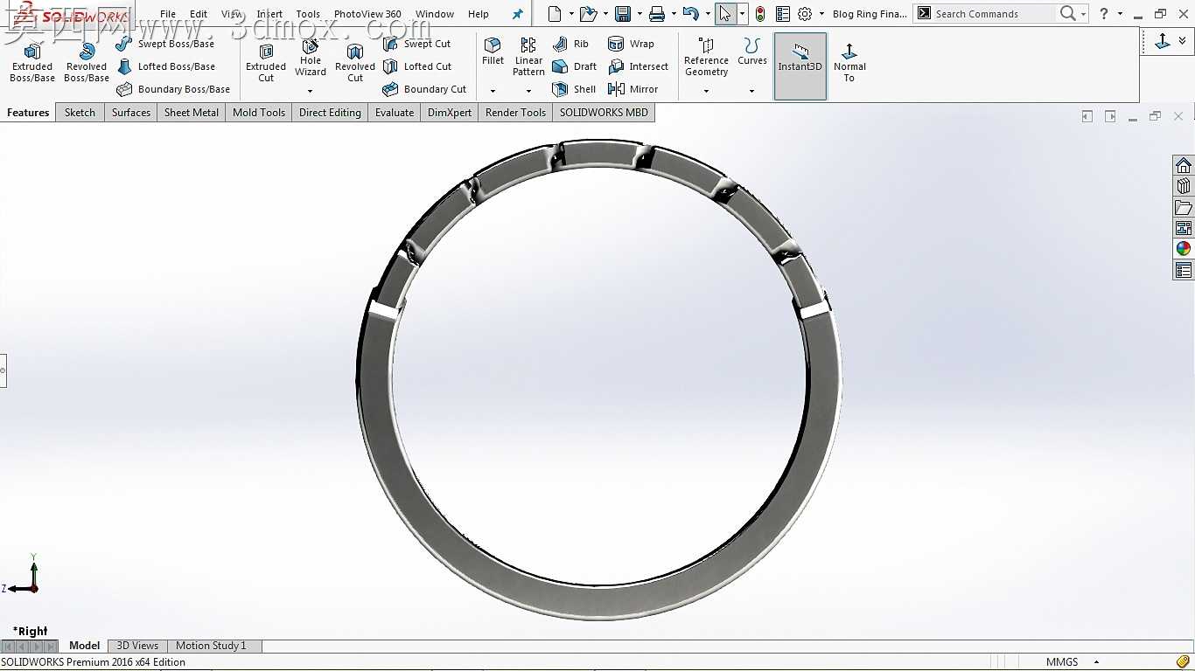Select the Extruded Boss/Base tool
This screenshot has height=671, width=1195.
coord(32,62)
